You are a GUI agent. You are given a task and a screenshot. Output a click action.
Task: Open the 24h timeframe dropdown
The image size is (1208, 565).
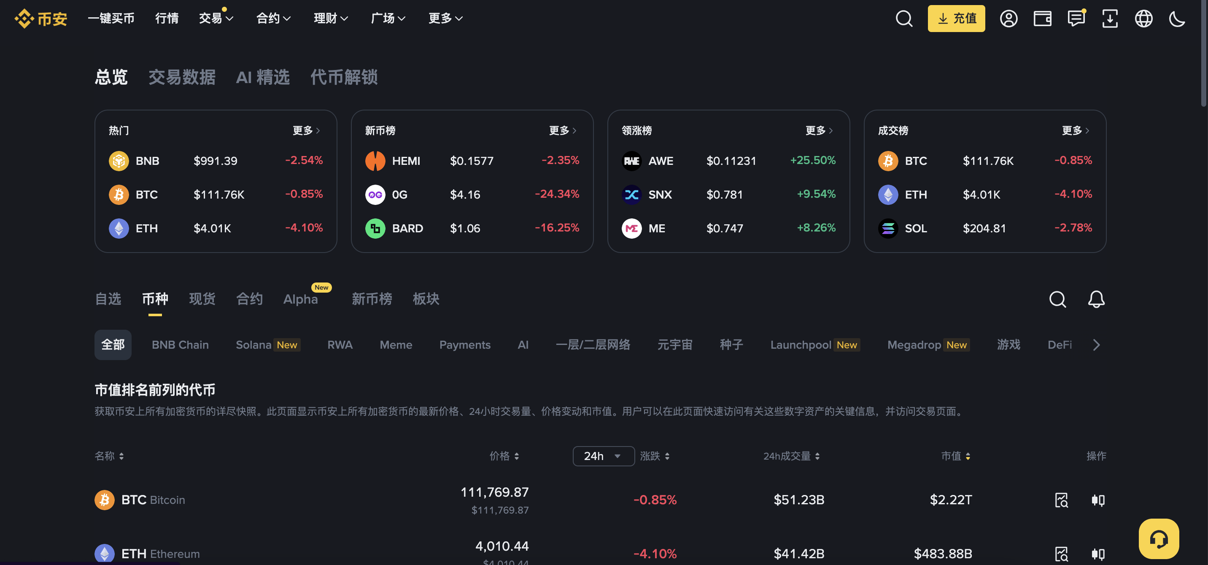click(x=604, y=456)
